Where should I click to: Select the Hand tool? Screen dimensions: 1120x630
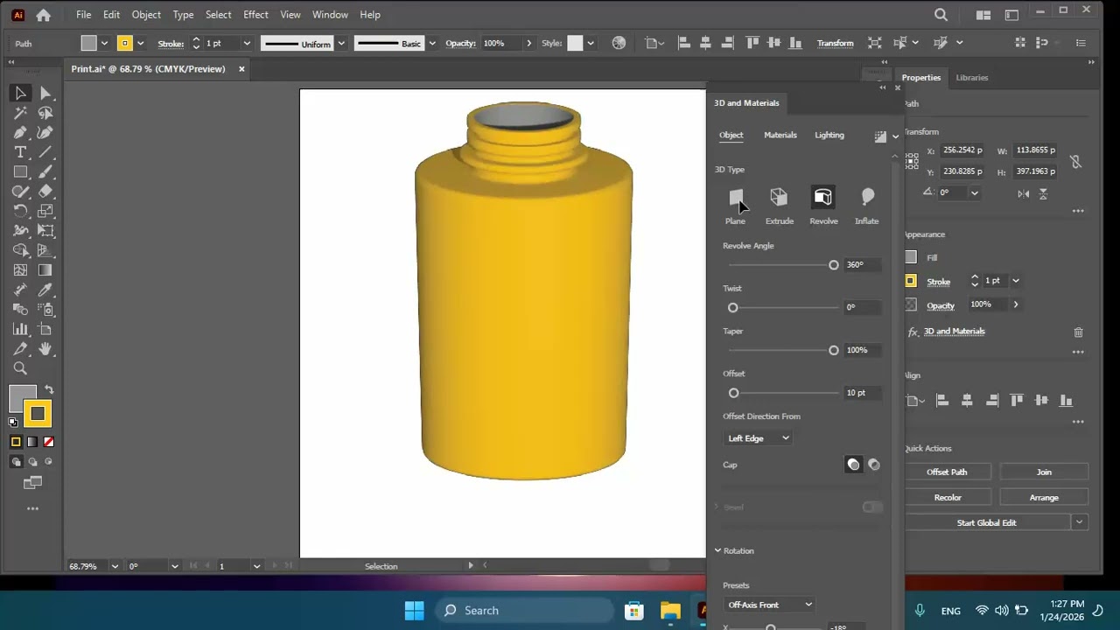(45, 349)
